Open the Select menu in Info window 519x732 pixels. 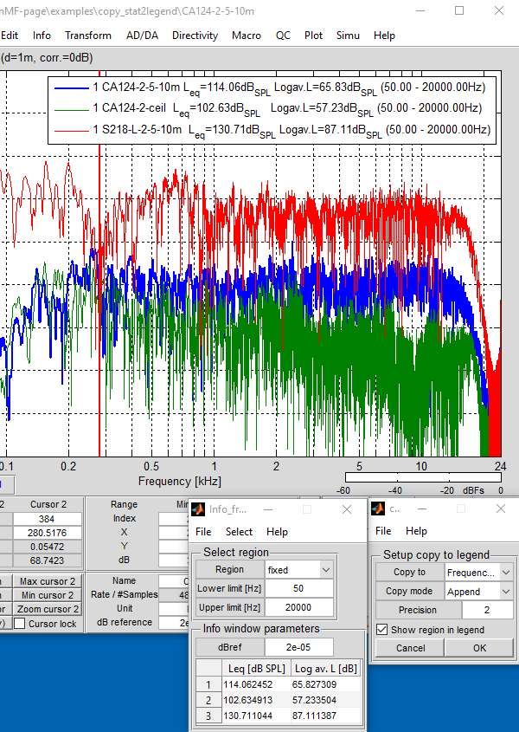click(239, 531)
